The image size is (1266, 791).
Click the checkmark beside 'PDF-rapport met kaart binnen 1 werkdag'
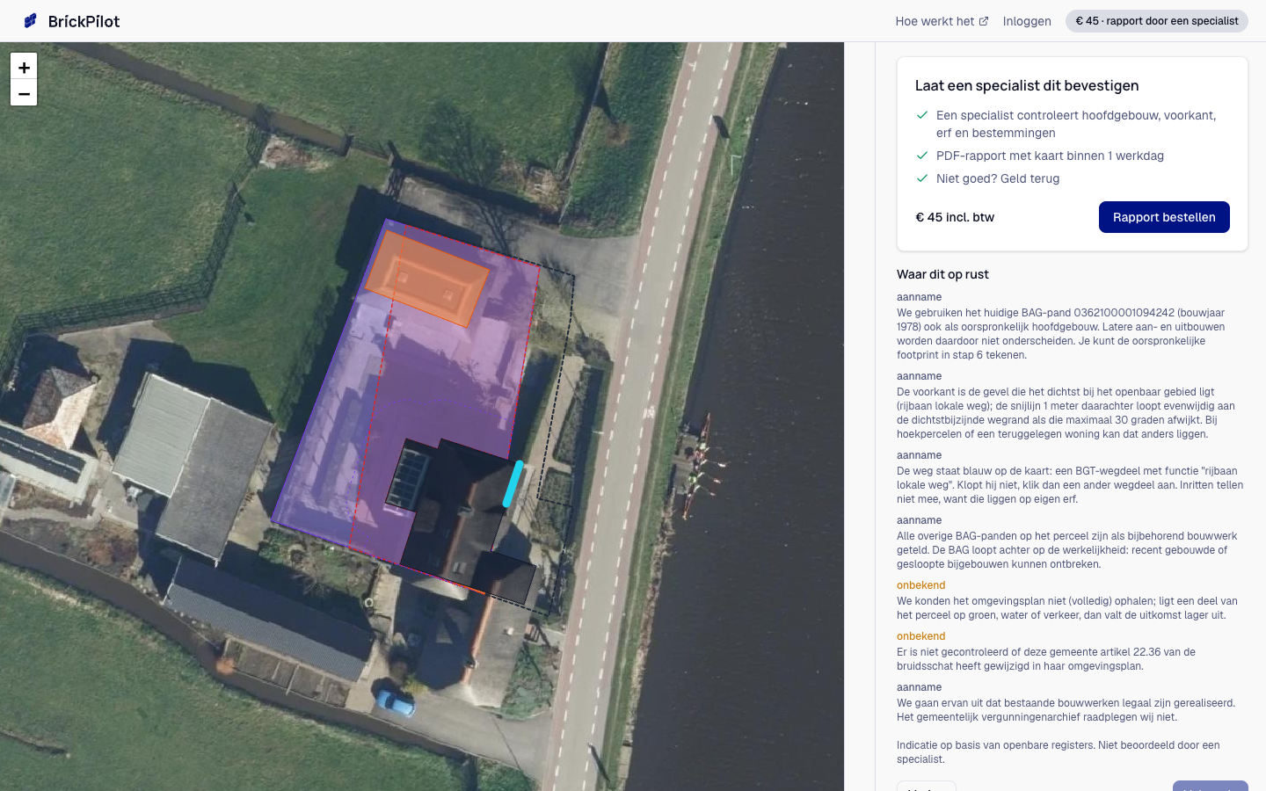[x=922, y=156]
